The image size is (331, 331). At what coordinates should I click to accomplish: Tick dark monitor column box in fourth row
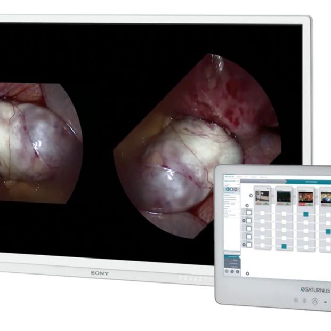point(284,238)
